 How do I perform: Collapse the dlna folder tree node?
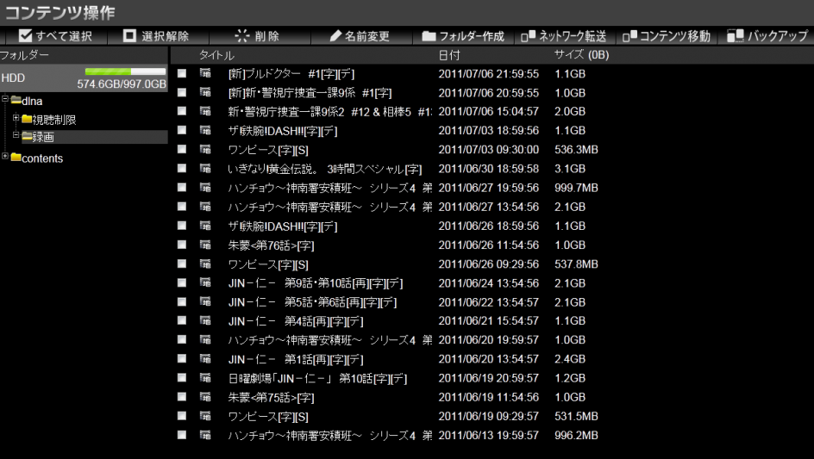pos(5,101)
